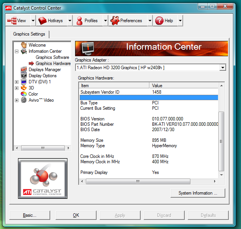The width and height of the screenshot is (241, 229).
Task: Click the Hotkeys red tag icon
Action: [42, 21]
